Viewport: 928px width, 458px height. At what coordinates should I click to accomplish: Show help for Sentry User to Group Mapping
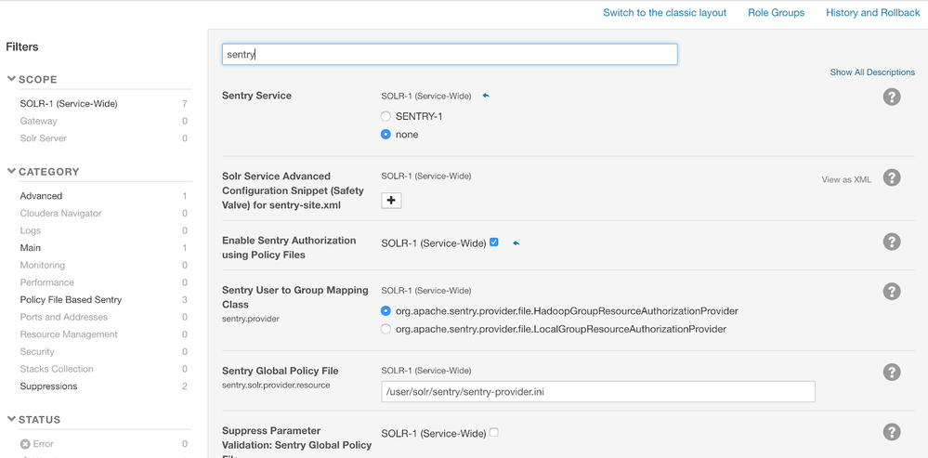click(x=892, y=292)
